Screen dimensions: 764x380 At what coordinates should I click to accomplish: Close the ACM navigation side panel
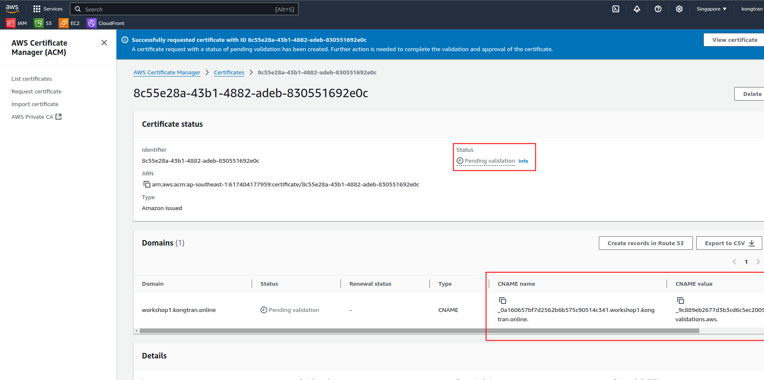click(x=104, y=43)
